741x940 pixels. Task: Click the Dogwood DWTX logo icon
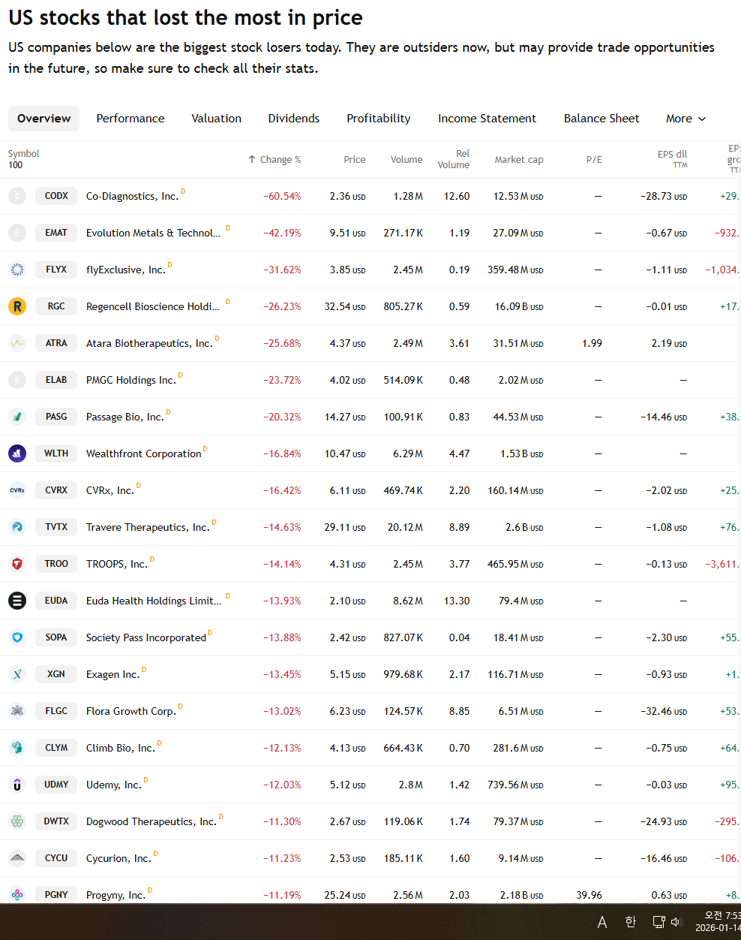[x=17, y=821]
